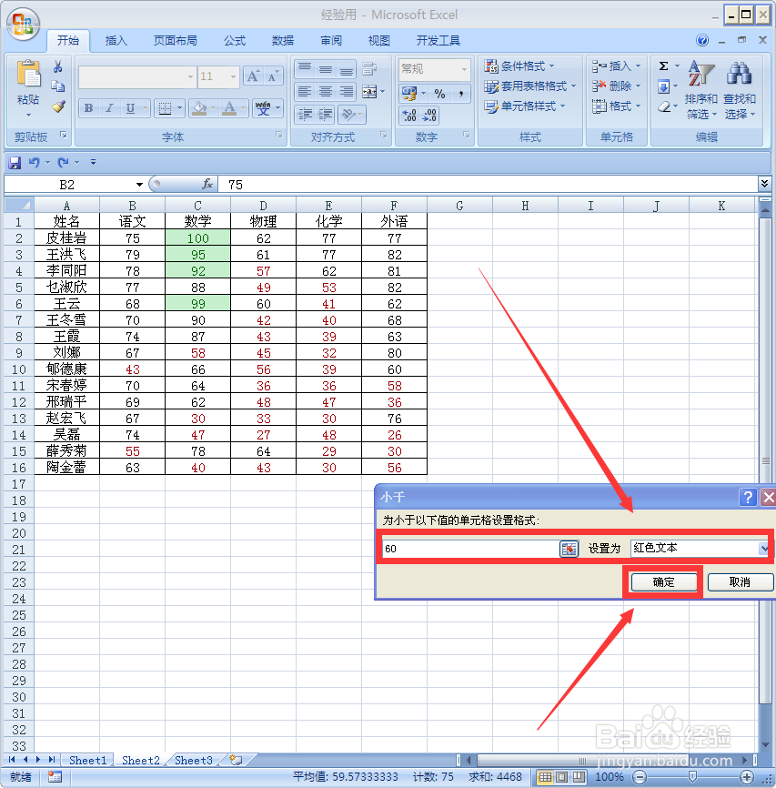
Task: Click the Decrease Font Size icon
Action: pyautogui.click(x=272, y=76)
